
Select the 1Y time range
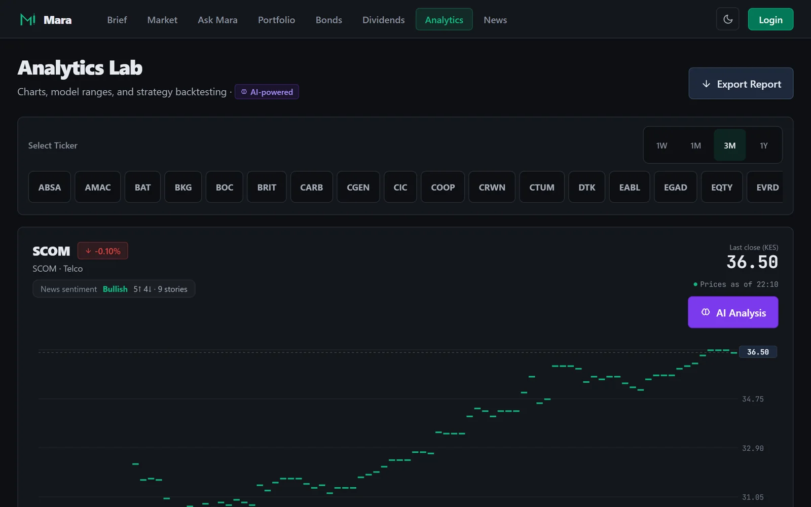click(x=764, y=146)
